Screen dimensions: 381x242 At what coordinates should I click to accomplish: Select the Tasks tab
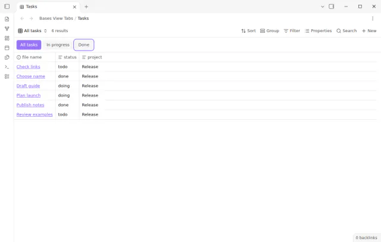(48, 7)
